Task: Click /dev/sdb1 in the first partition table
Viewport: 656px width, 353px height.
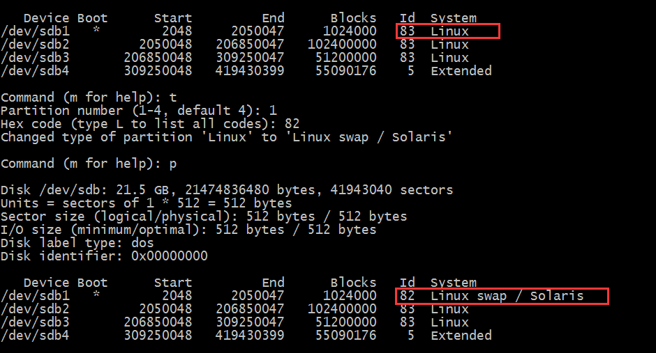Action: [x=35, y=31]
